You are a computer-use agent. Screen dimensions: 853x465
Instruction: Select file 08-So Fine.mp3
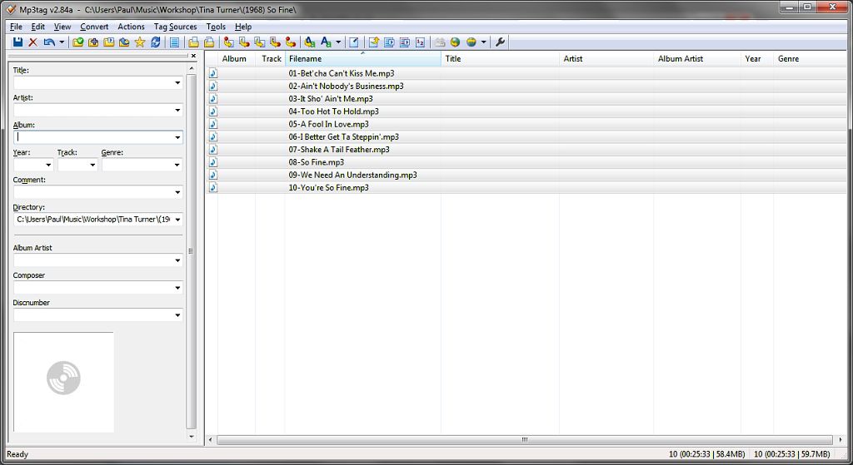point(316,162)
